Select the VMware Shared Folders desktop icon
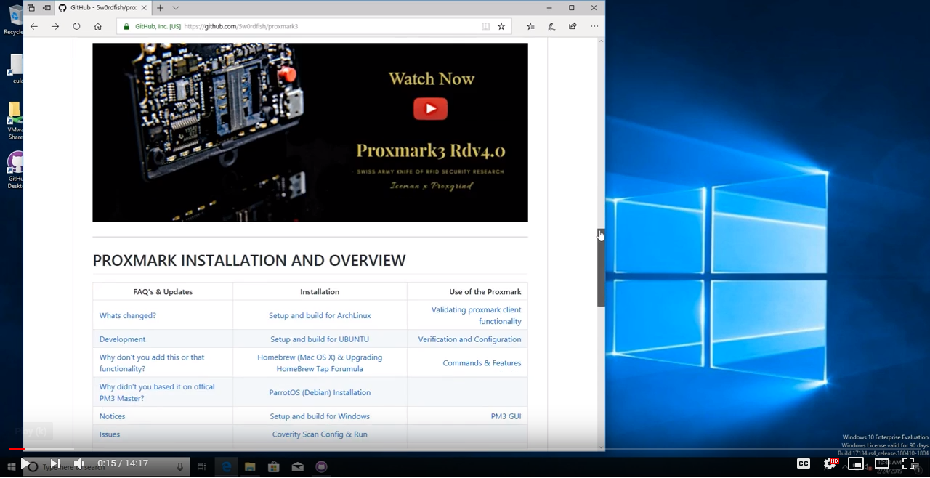 tap(15, 121)
